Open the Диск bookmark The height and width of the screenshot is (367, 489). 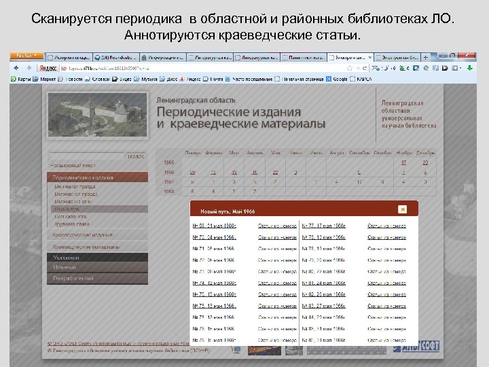click(168, 79)
